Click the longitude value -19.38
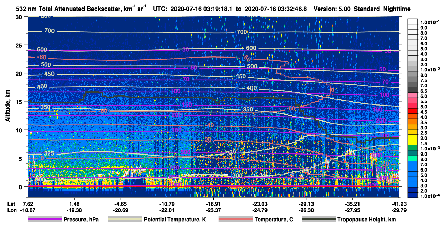This screenshot has height=227, width=443. click(74, 210)
